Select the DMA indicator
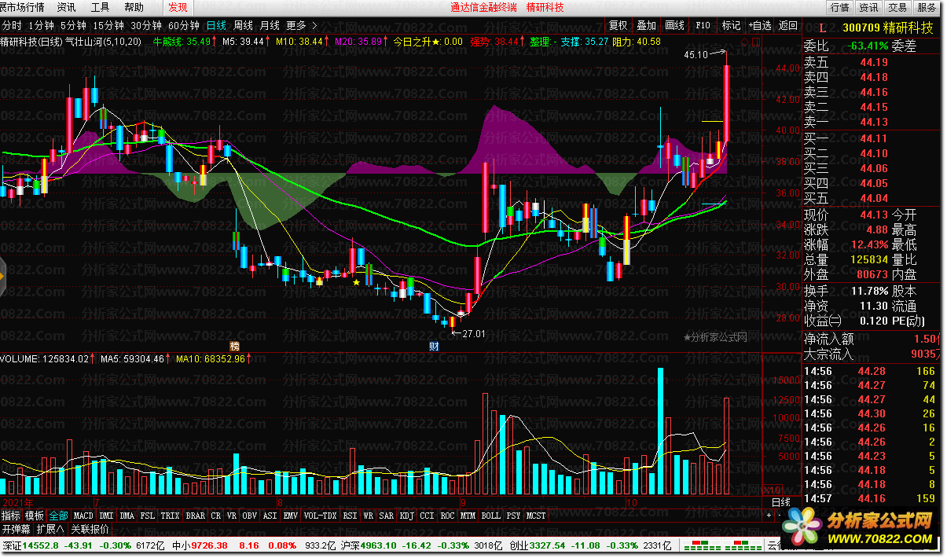 click(127, 516)
